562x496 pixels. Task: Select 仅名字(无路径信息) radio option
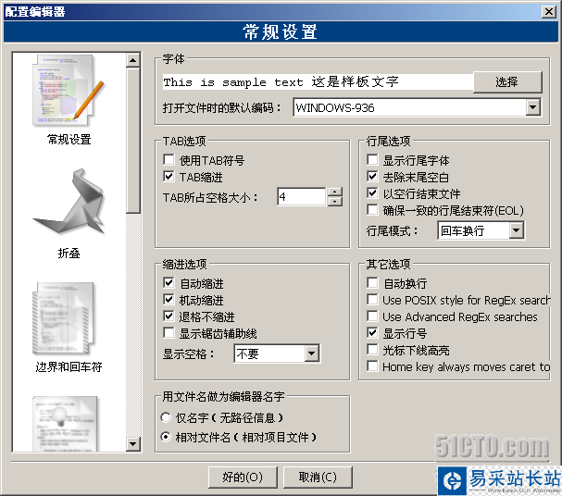[166, 417]
